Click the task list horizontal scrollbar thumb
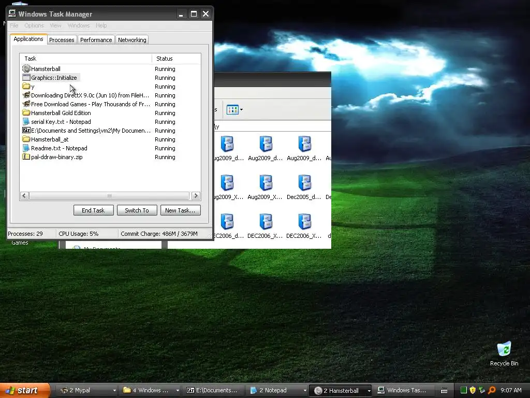Screen dimensions: 530x398 [109, 195]
